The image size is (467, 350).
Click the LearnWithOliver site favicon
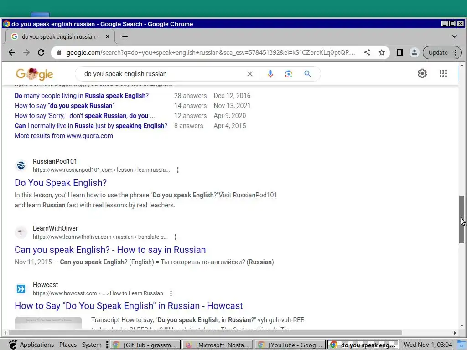(21, 232)
